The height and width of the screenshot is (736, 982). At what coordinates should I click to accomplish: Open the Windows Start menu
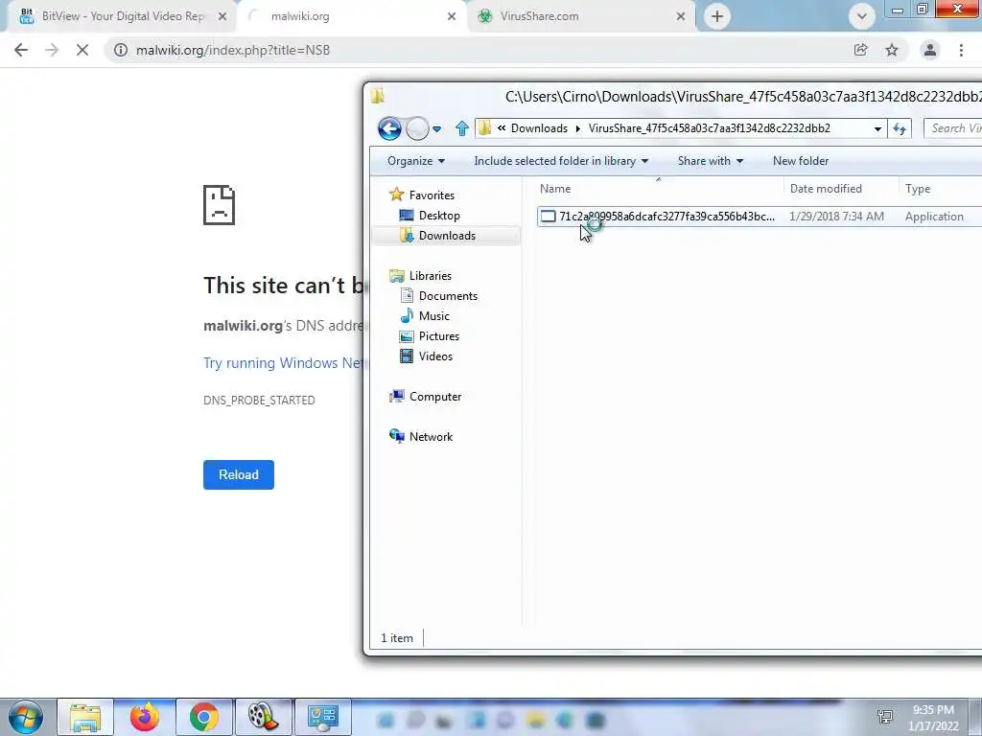(x=25, y=717)
